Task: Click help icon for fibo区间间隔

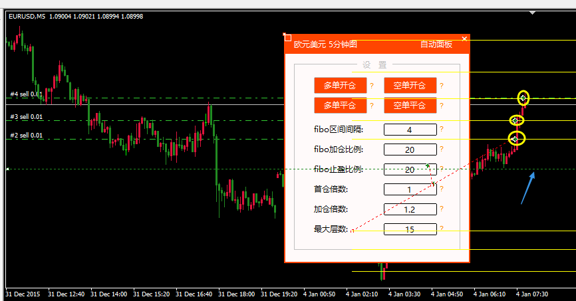Action: click(x=442, y=129)
